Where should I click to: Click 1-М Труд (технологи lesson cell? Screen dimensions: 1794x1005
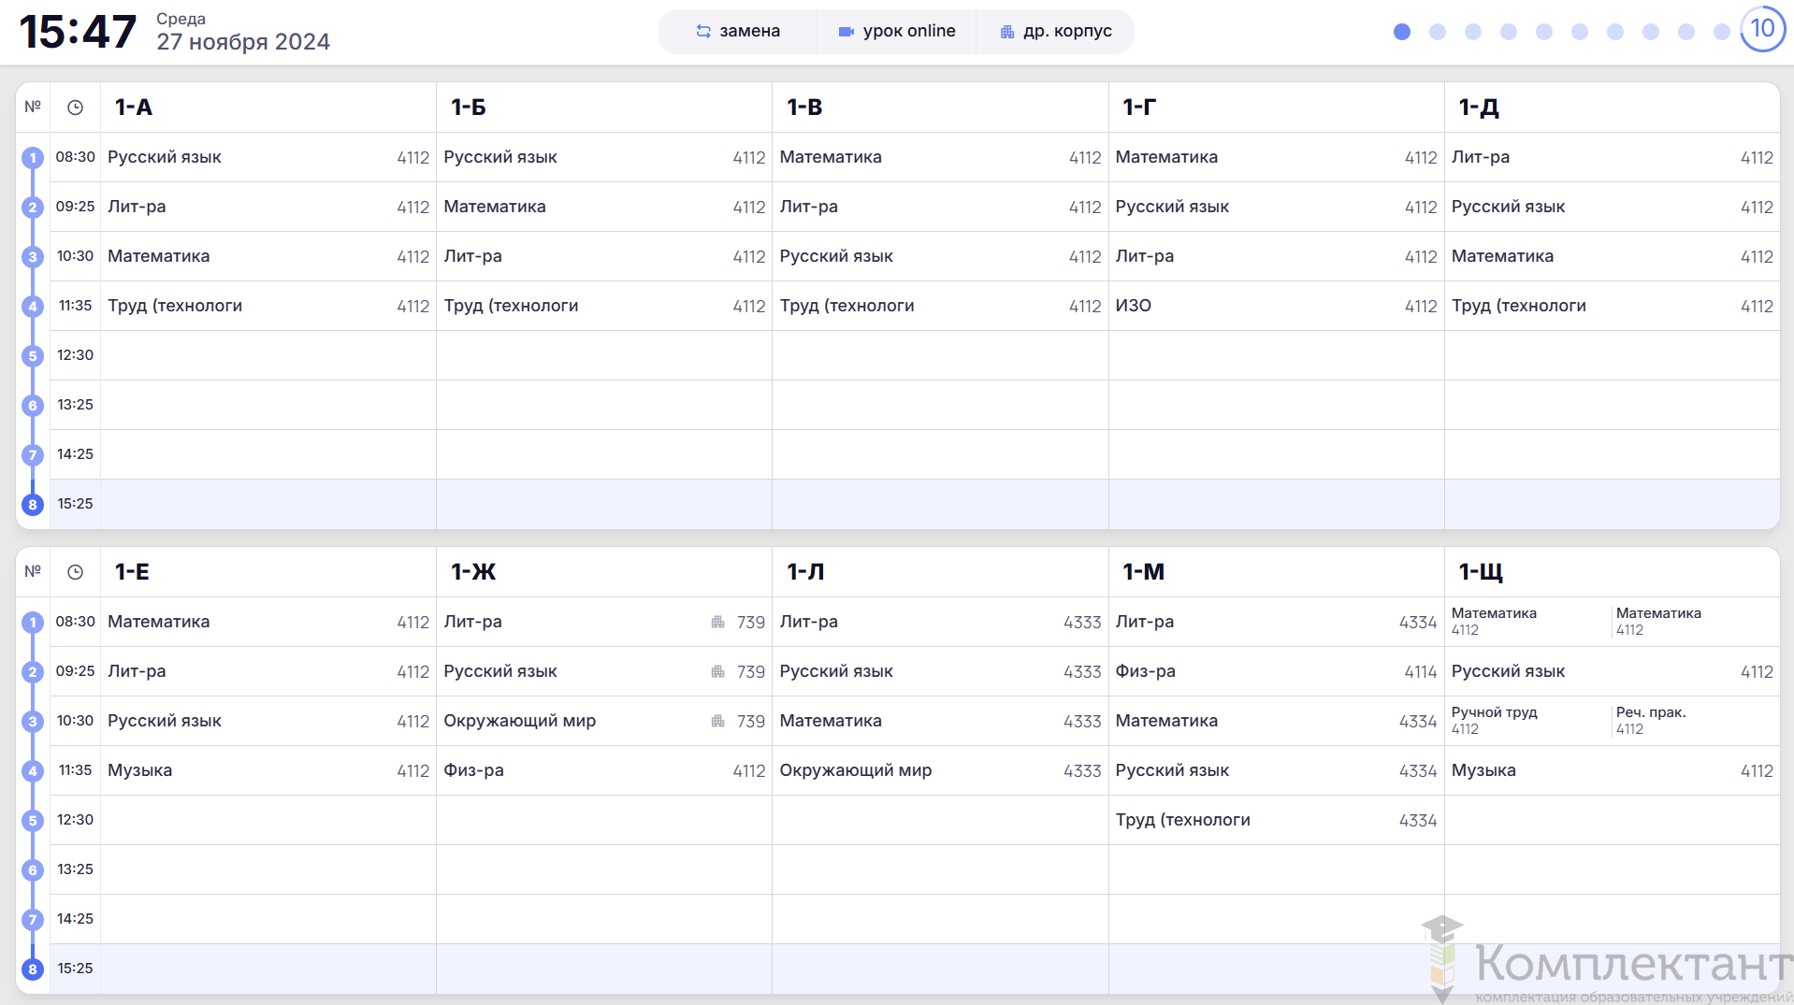1275,820
